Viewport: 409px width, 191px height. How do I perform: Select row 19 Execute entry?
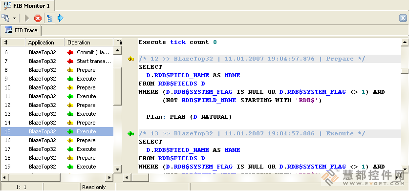point(57,167)
